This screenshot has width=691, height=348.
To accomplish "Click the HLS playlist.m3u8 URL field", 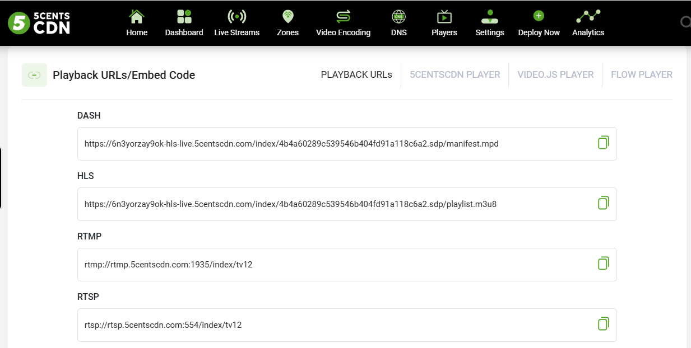I will pyautogui.click(x=347, y=204).
